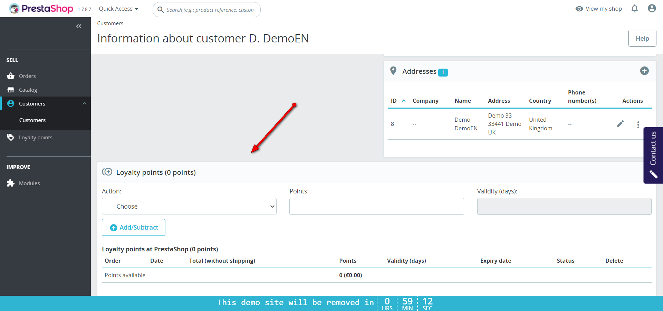Click the Help button
The image size is (663, 311).
coord(642,38)
